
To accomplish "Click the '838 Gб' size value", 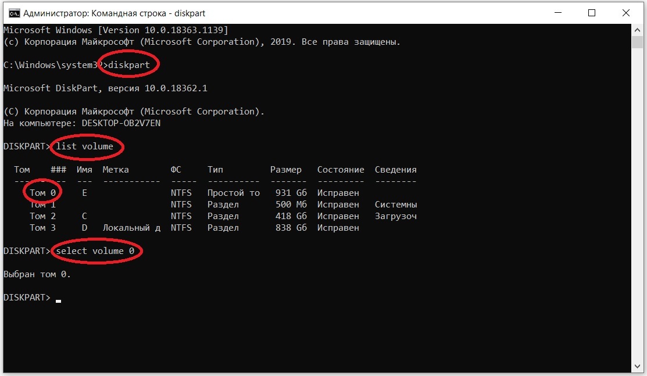I will click(291, 227).
